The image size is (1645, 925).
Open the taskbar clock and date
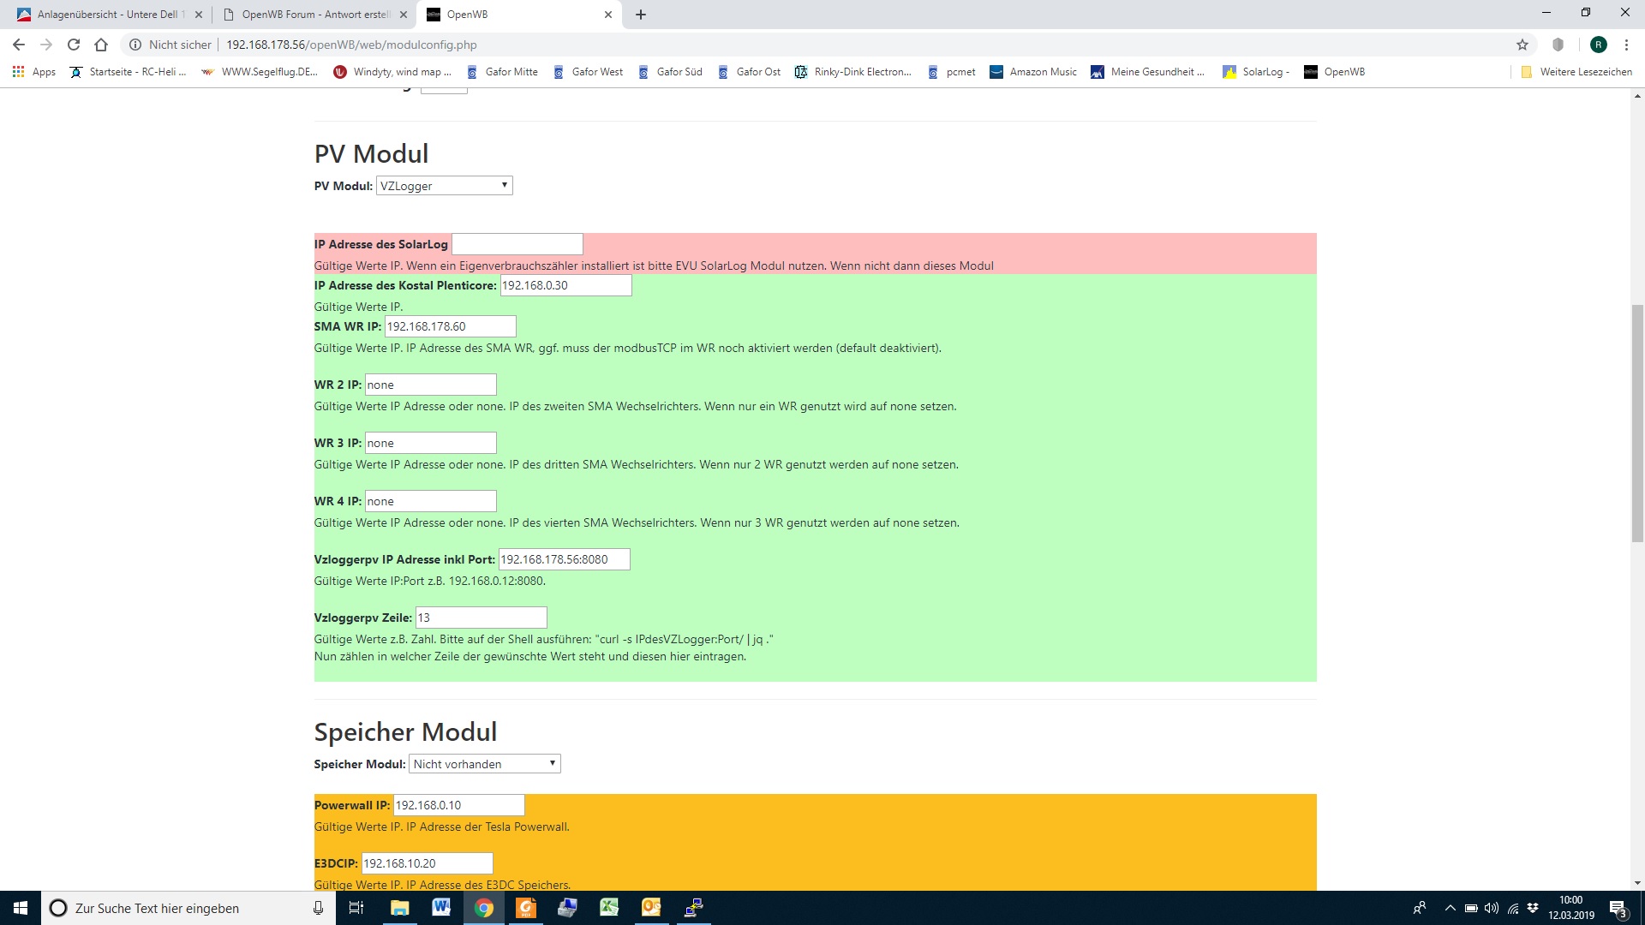point(1571,908)
